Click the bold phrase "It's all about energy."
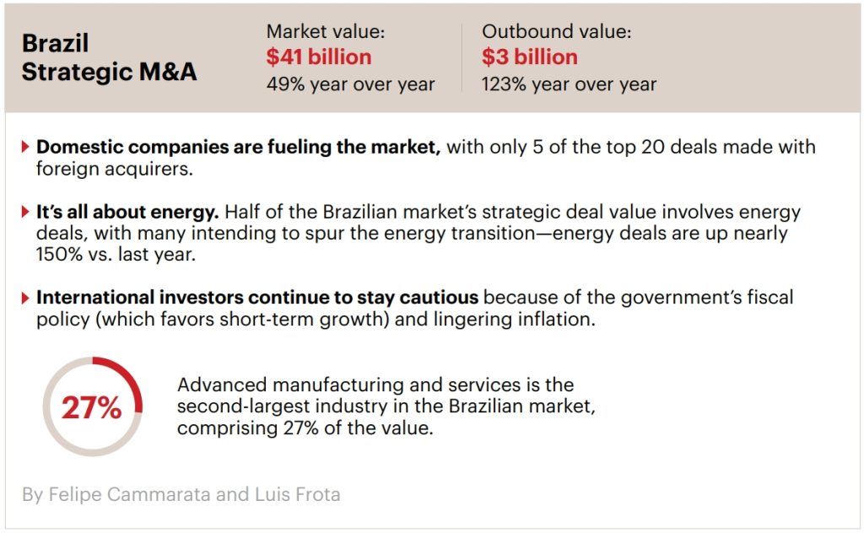This screenshot has width=864, height=533. [x=127, y=213]
